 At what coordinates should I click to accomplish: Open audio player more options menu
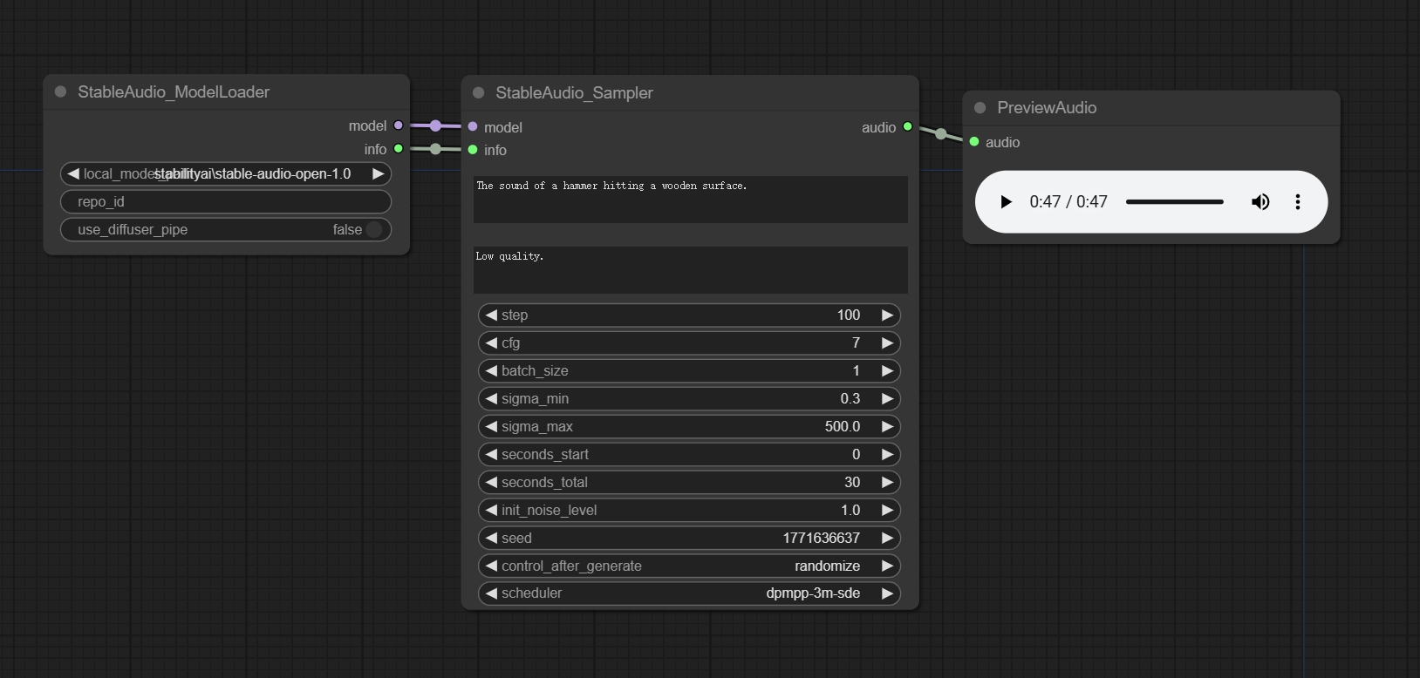1298,202
